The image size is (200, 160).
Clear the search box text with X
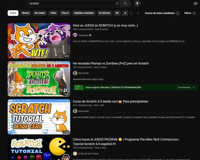coord(117,3)
